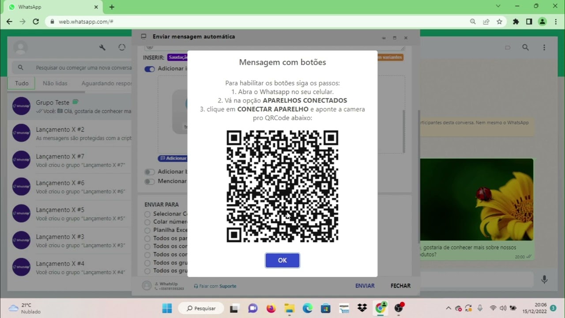
Task: Select the 'Todos os par...' radio option
Action: click(147, 238)
